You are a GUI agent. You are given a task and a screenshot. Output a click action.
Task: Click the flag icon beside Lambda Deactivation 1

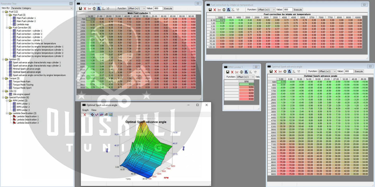(x=14, y=116)
